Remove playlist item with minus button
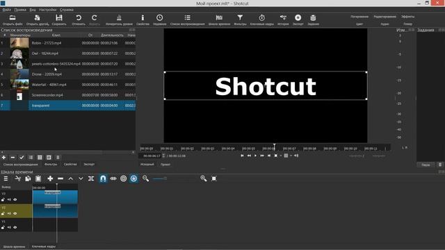This screenshot has width=445, height=250. click(x=13, y=158)
